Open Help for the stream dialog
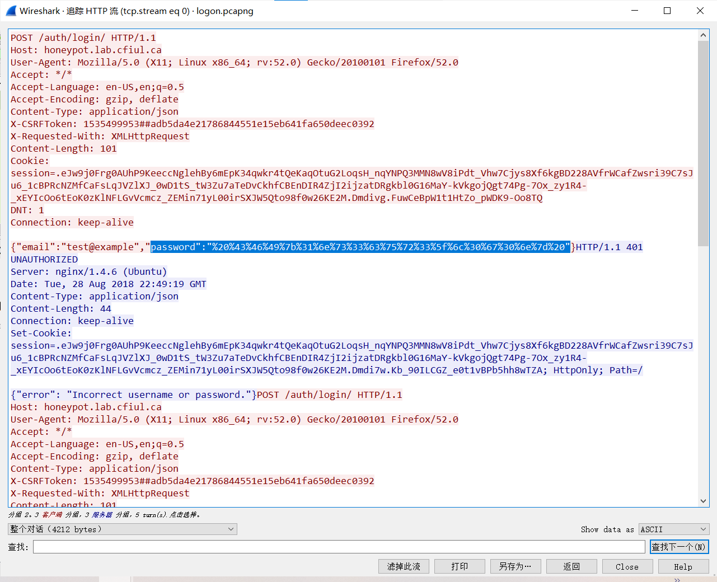Viewport: 717px width, 582px height. 683,566
